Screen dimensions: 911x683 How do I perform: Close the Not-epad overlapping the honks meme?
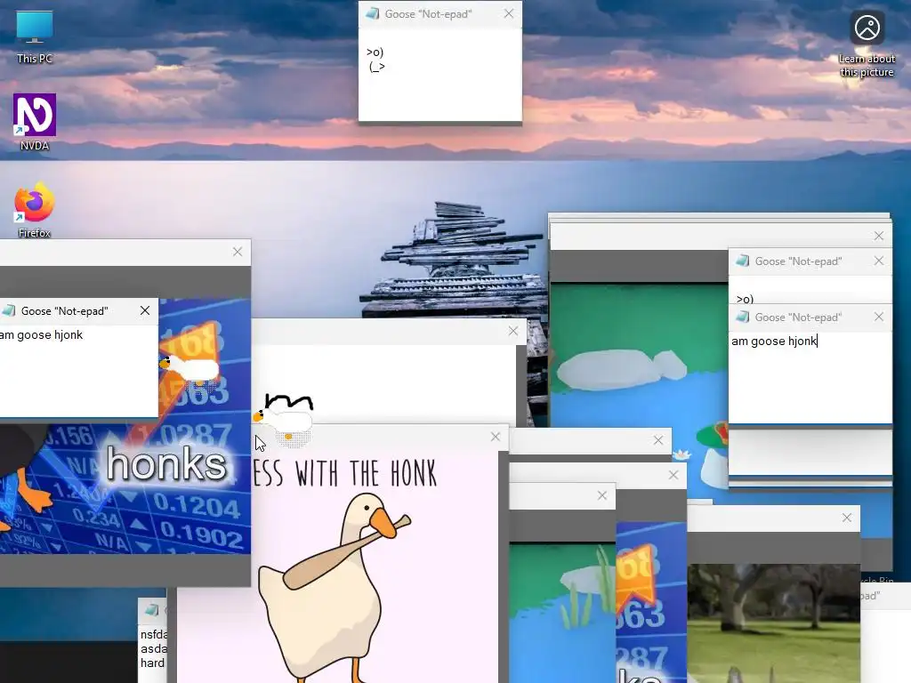(x=145, y=310)
